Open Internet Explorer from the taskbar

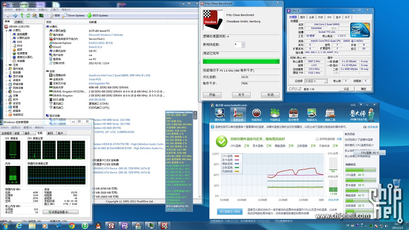pyautogui.click(x=19, y=226)
